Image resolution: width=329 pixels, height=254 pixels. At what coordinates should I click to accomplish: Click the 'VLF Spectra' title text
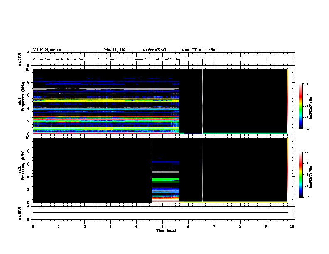coord(47,50)
